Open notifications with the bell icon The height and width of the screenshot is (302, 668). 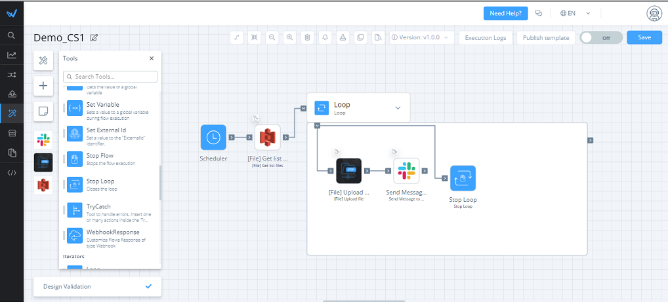(324, 37)
